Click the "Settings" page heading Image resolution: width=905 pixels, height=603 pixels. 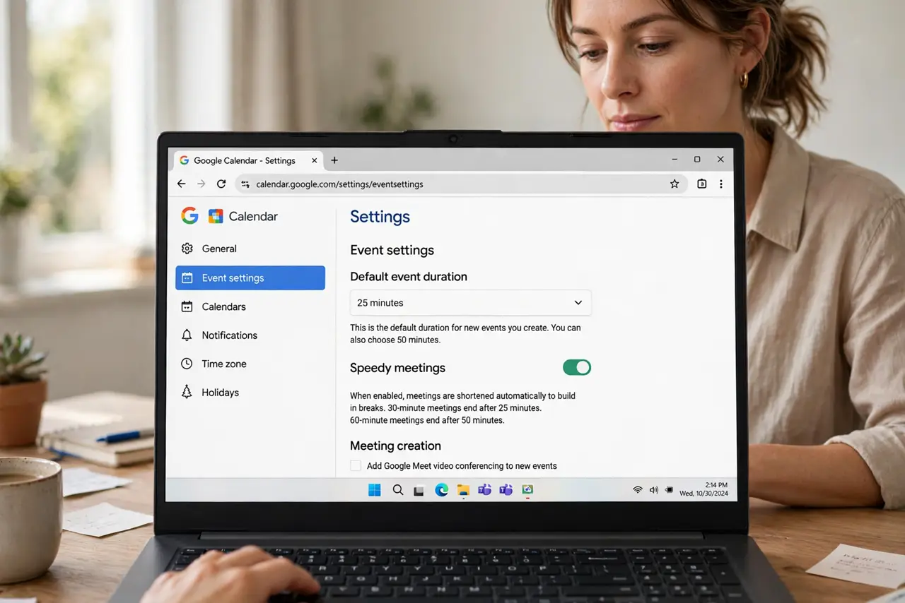tap(380, 217)
